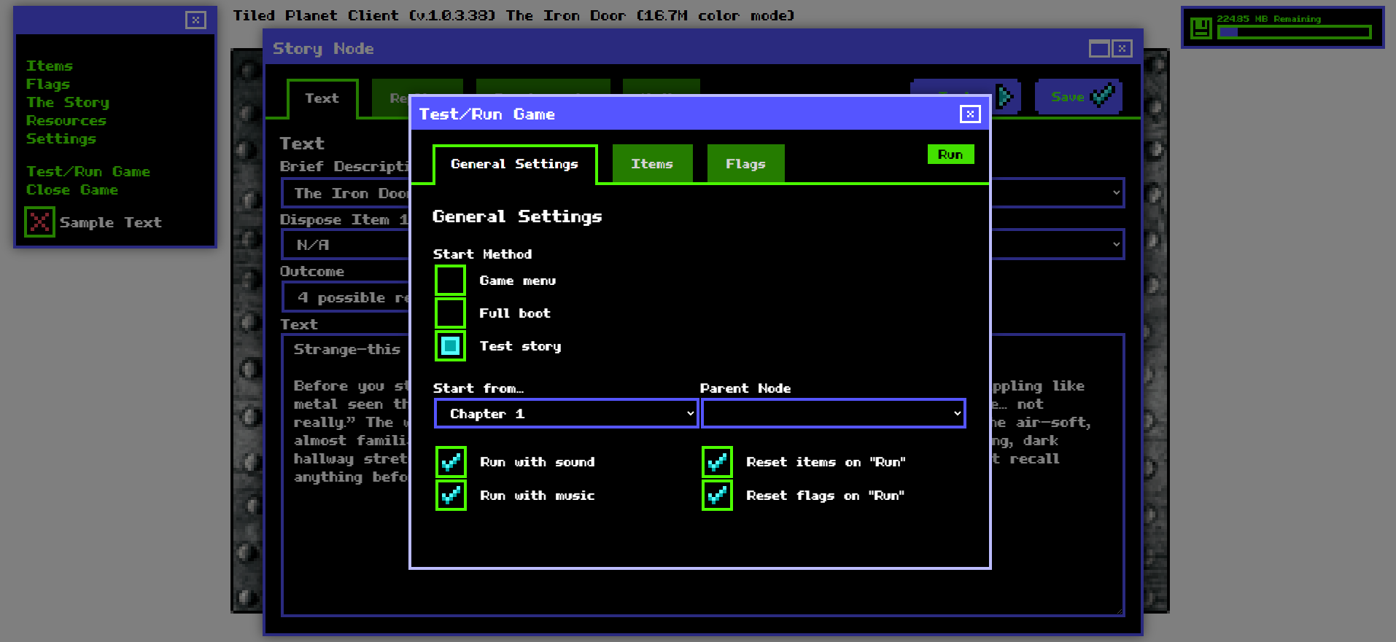Image resolution: width=1396 pixels, height=642 pixels.
Task: Click the red X icon beside Sample Text
Action: pos(39,222)
